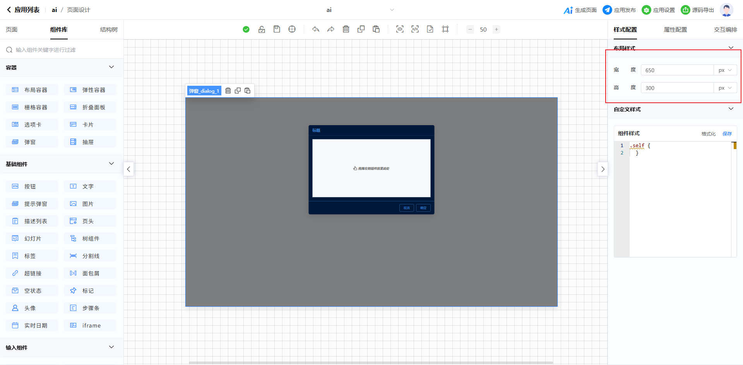Click the 保存 link in 组件样式
This screenshot has height=365, width=743.
[727, 134]
